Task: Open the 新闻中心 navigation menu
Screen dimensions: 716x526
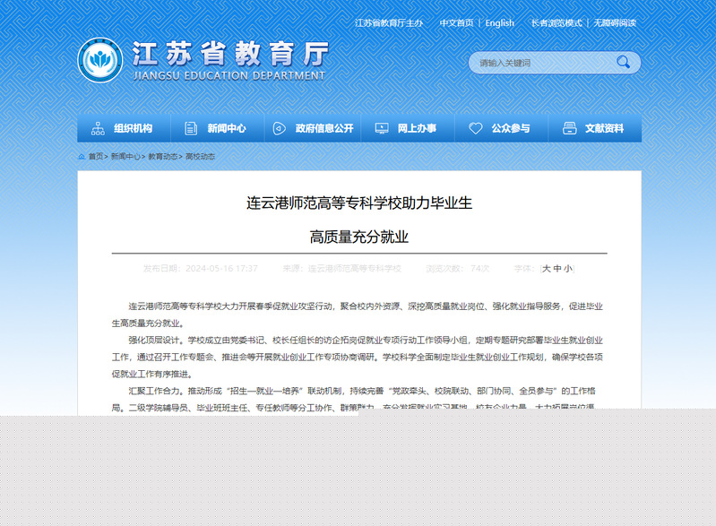Action: pyautogui.click(x=226, y=128)
